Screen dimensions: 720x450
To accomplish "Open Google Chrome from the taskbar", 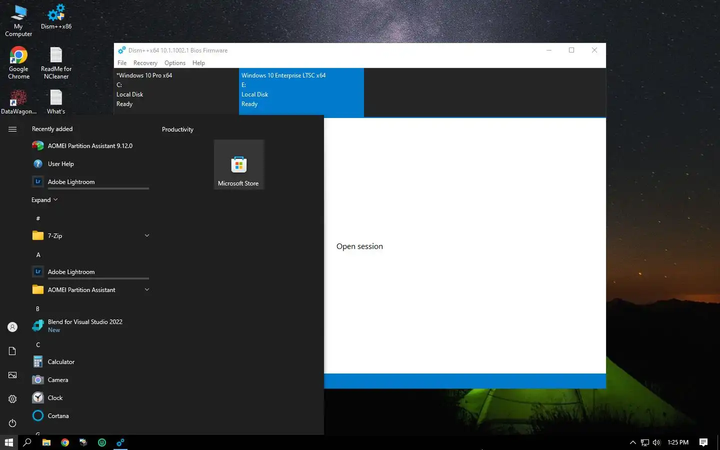I will pos(65,442).
